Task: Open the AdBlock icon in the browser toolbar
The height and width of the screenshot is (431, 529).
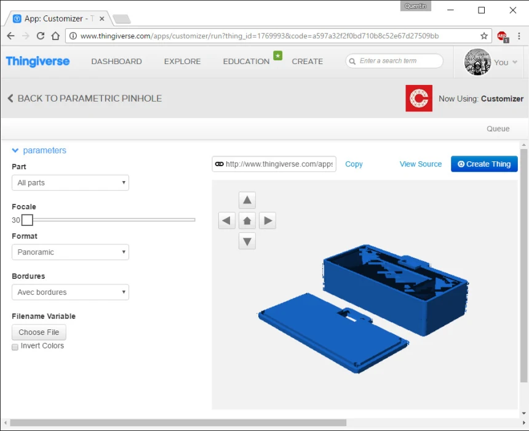Action: point(503,36)
